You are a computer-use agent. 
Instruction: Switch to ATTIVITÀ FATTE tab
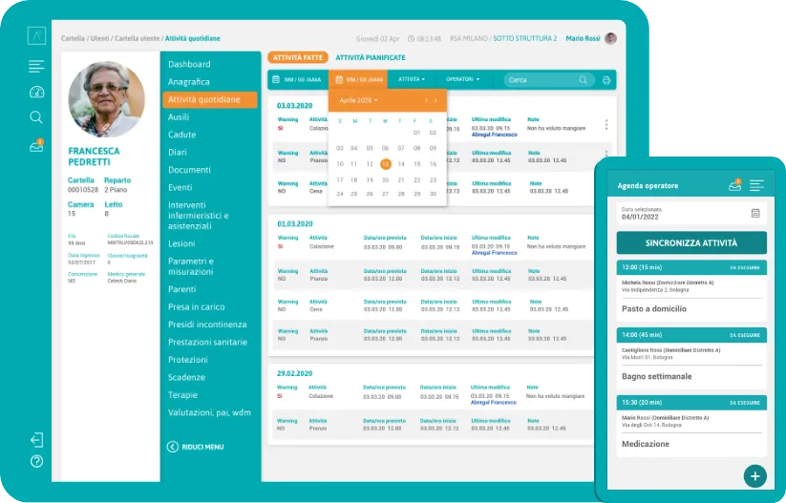point(298,57)
